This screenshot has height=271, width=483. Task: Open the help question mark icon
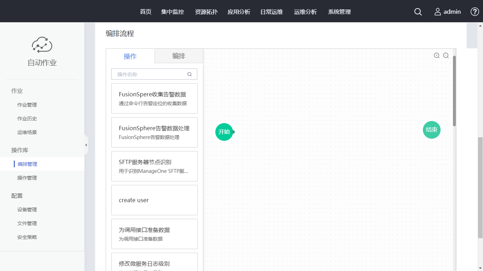pos(475,12)
